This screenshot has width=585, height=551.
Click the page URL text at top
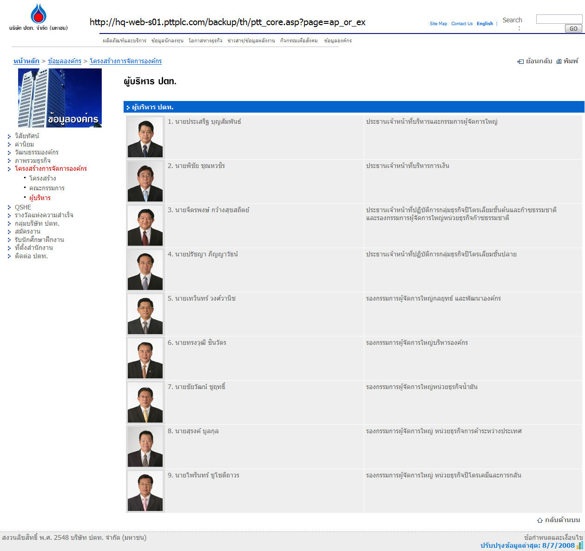tap(228, 22)
